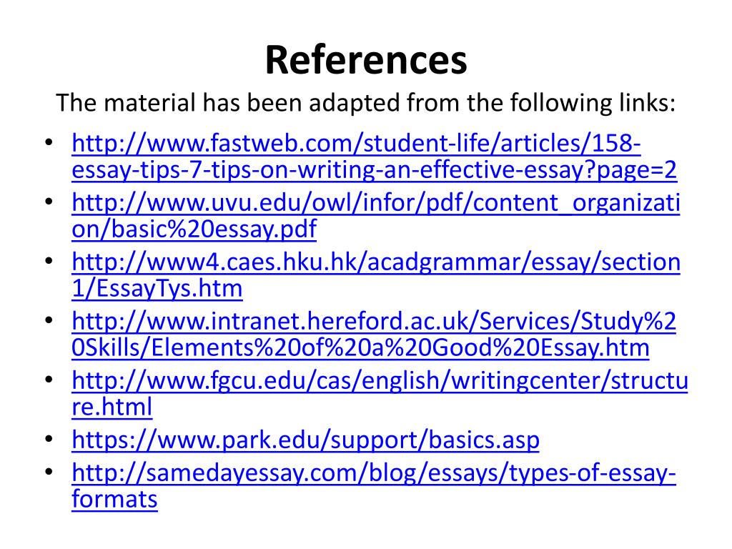Open the www4.caes.hku.hk acadgrammar essay link
The width and height of the screenshot is (732, 549).
pyautogui.click(x=376, y=262)
